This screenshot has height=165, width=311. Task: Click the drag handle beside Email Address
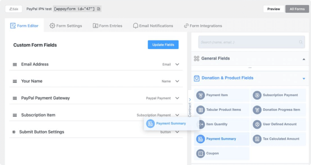click(15, 65)
